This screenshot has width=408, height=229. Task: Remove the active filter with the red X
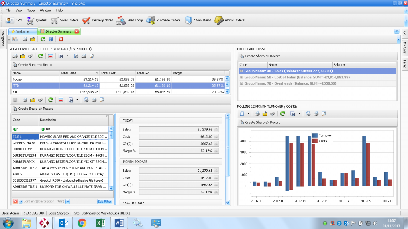[x=15, y=202]
